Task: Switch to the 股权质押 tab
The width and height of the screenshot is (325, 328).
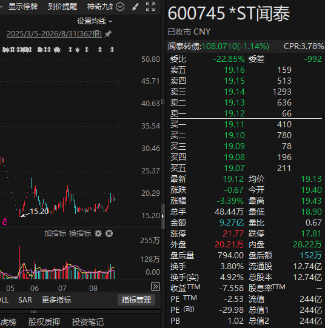Action: [44, 322]
